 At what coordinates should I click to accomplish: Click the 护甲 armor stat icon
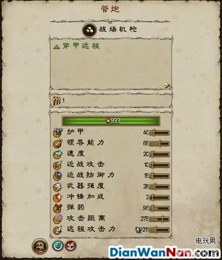click(58, 132)
